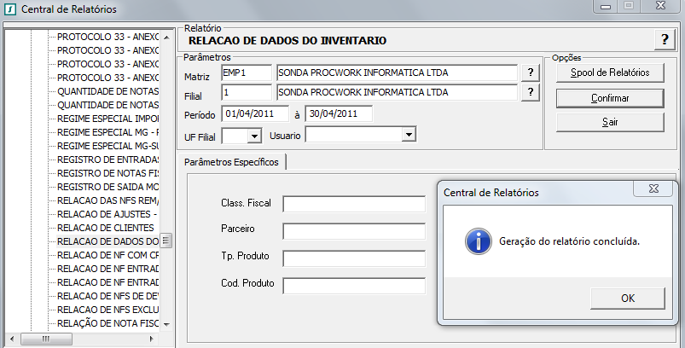
Task: Select RELACAO DE CLIENTES in the list
Action: (x=105, y=228)
